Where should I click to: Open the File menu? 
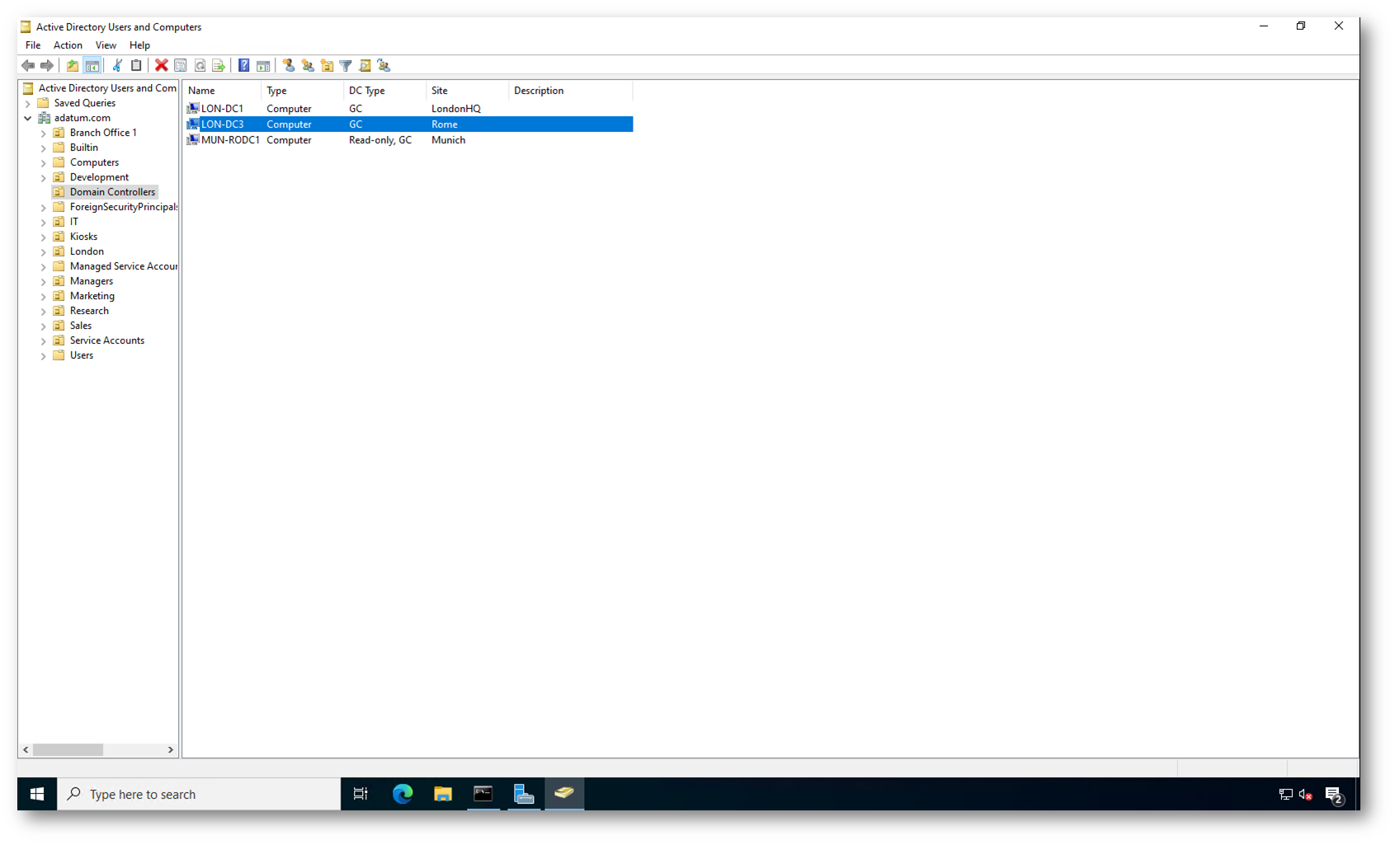pos(33,45)
